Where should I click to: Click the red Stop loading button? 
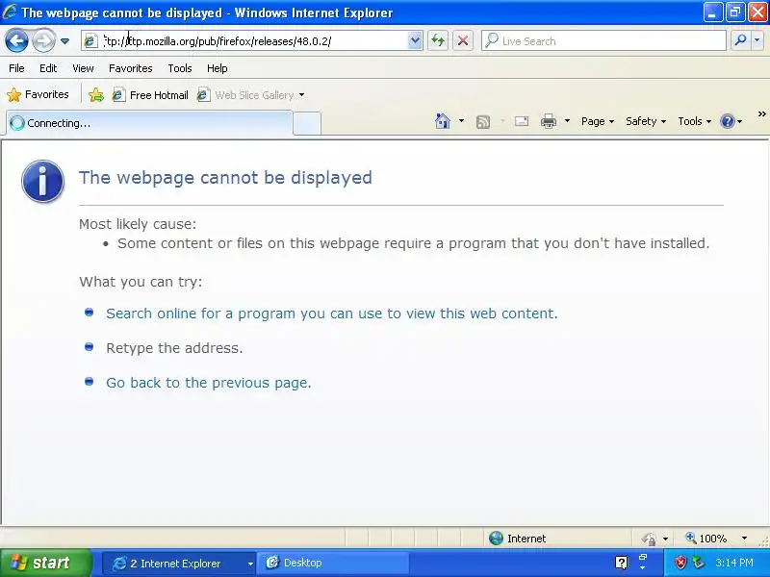463,40
